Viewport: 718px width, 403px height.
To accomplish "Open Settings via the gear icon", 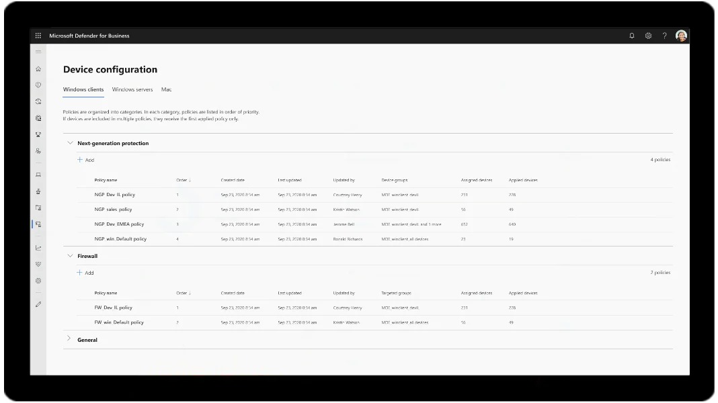I will point(647,35).
